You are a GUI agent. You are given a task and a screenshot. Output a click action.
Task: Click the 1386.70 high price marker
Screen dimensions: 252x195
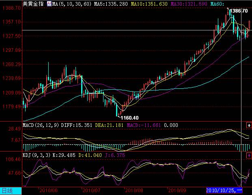(x=239, y=11)
